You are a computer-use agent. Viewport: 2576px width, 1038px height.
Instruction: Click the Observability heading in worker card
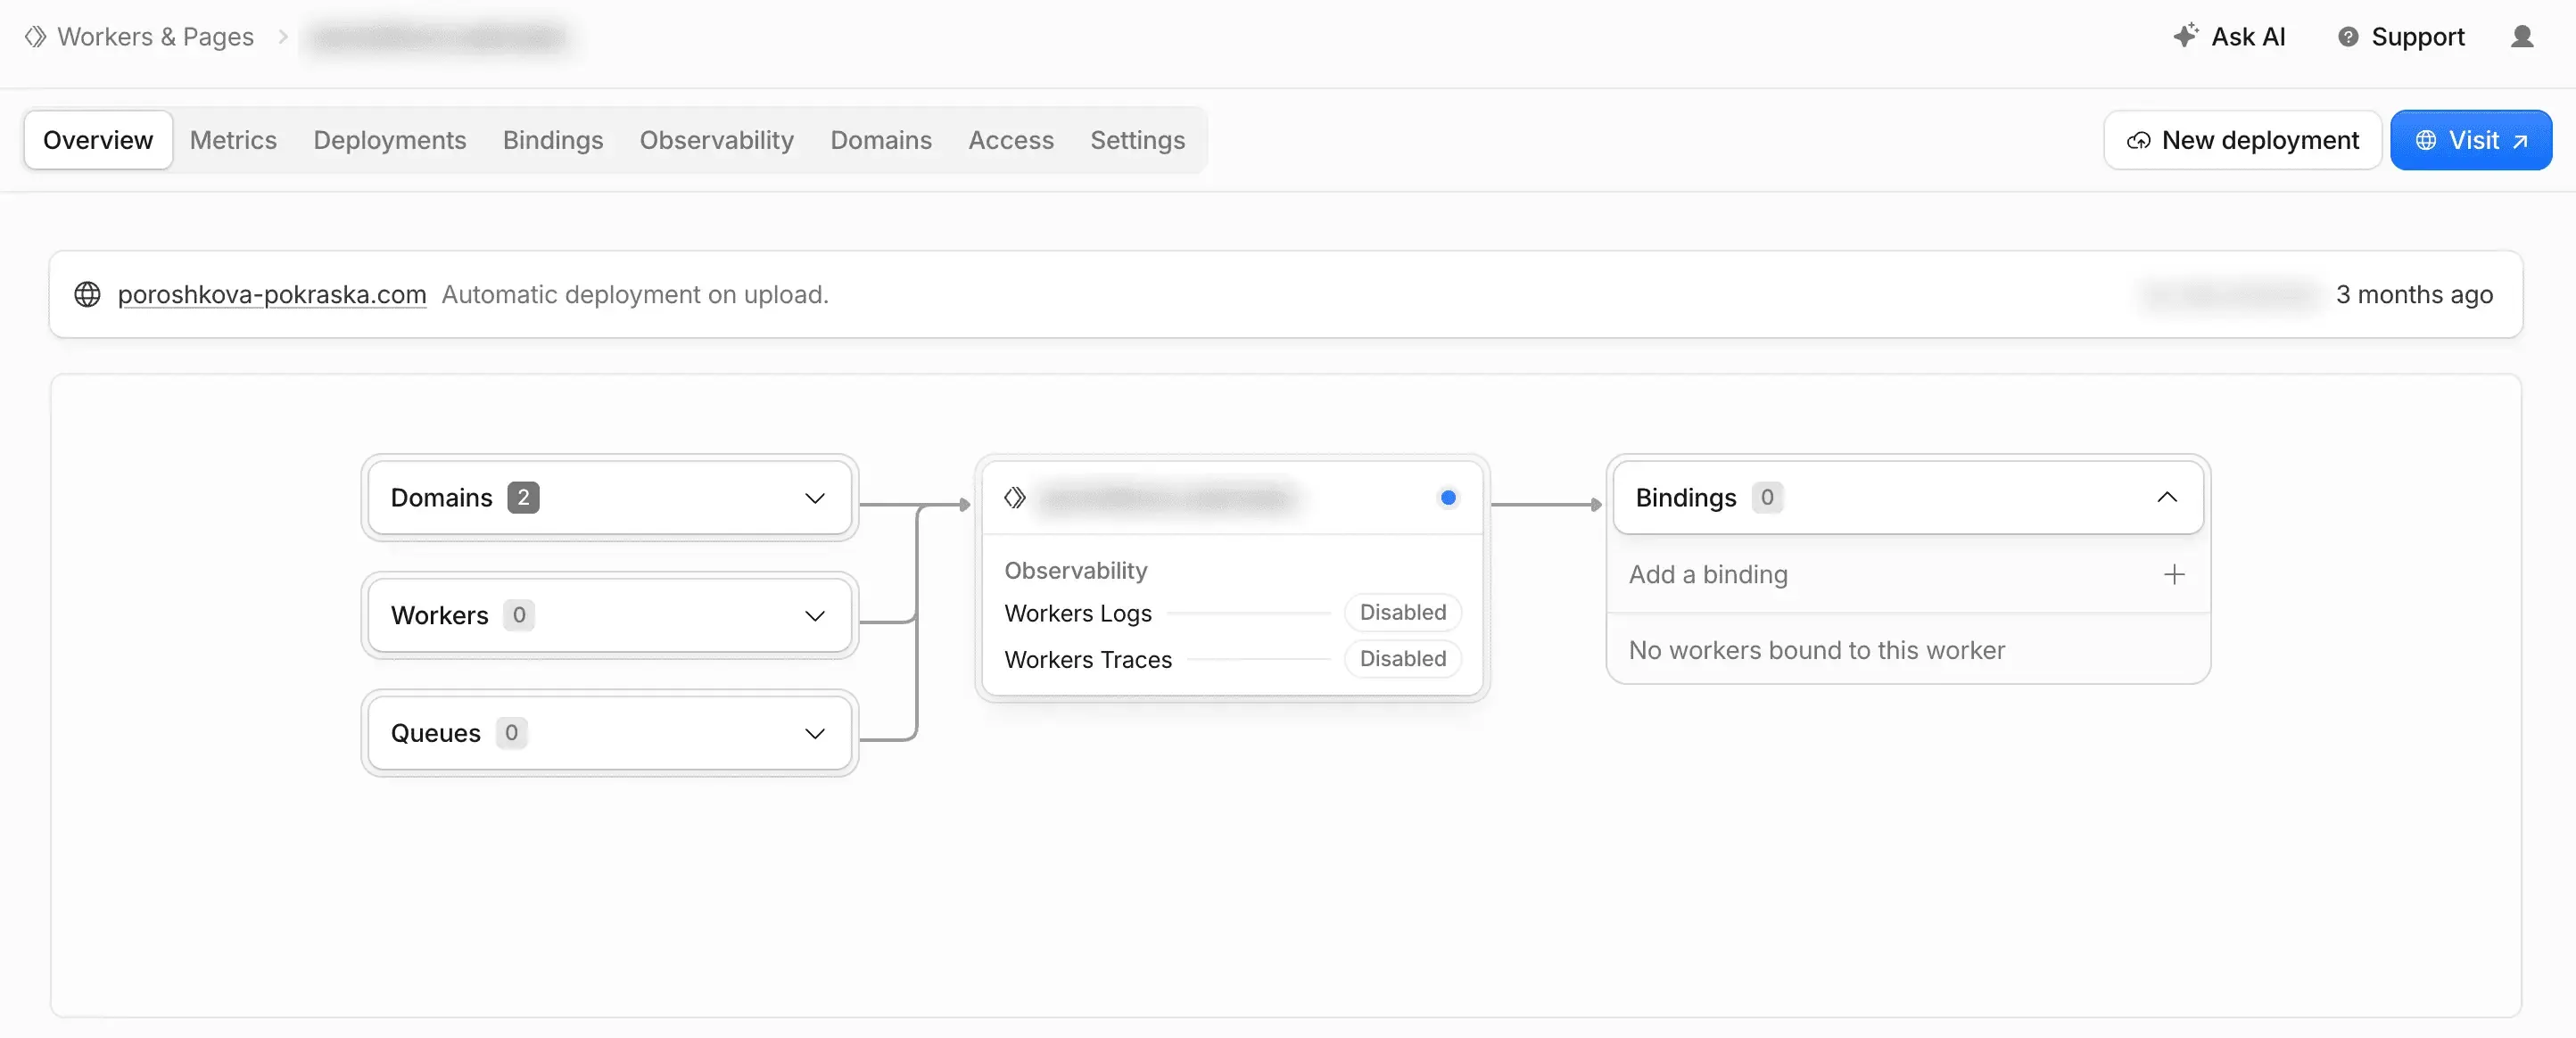point(1076,570)
